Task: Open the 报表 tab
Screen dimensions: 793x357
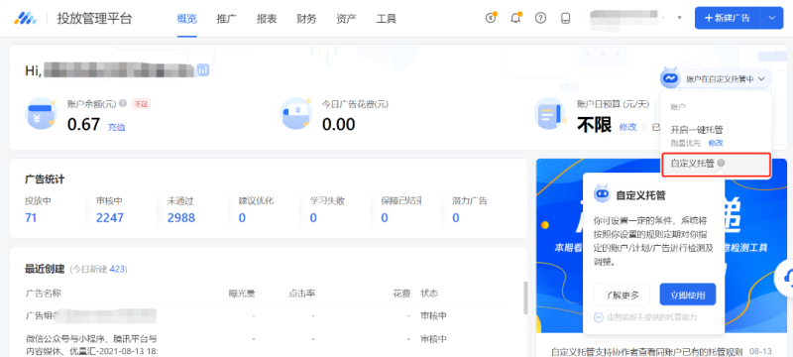Action: [x=267, y=19]
